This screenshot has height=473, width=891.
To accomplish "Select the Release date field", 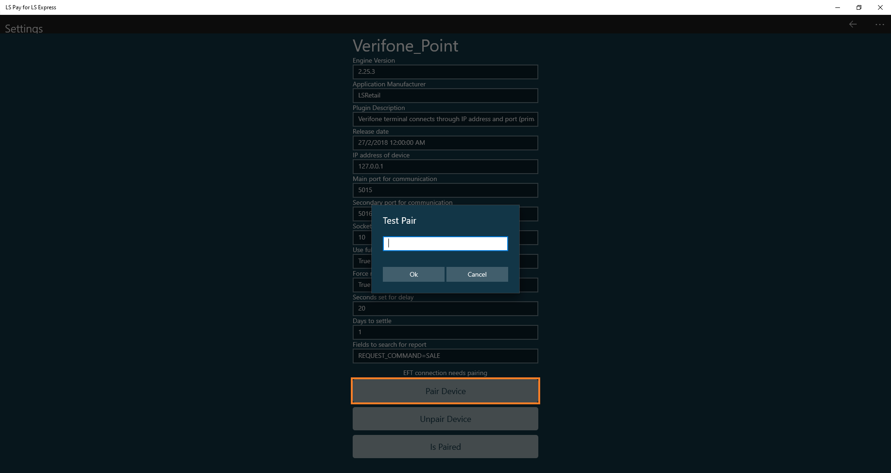I will pos(445,143).
